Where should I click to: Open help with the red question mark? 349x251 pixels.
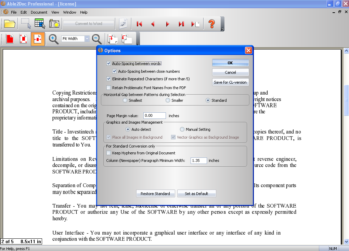[212, 24]
